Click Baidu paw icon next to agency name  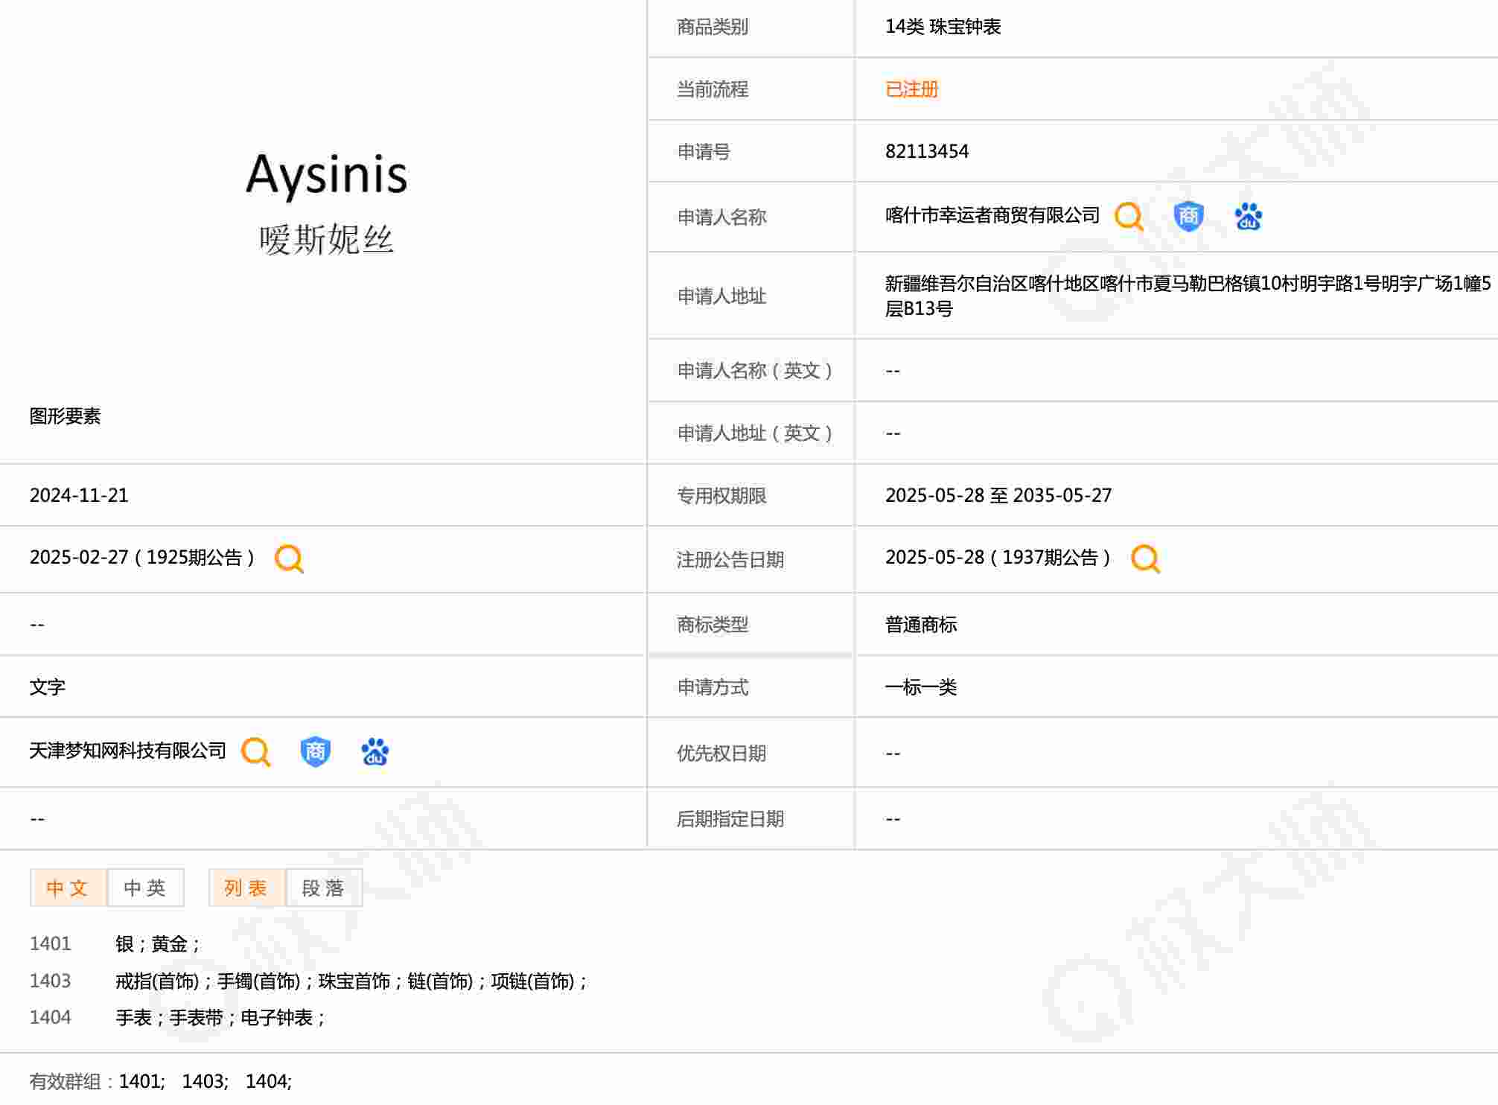pos(374,752)
